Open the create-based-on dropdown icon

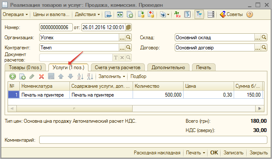(x=164, y=14)
